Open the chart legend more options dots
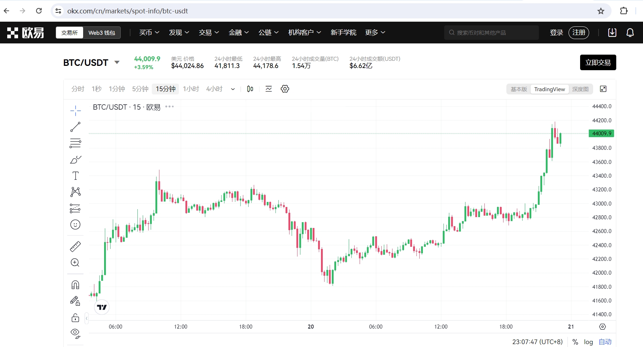 coord(170,107)
